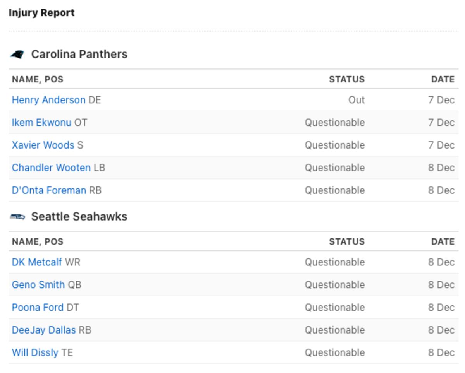
Task: Click the DeeJay Dallas player link
Action: tap(44, 330)
